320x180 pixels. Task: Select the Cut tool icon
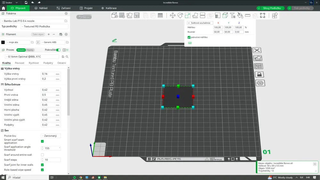(203, 15)
